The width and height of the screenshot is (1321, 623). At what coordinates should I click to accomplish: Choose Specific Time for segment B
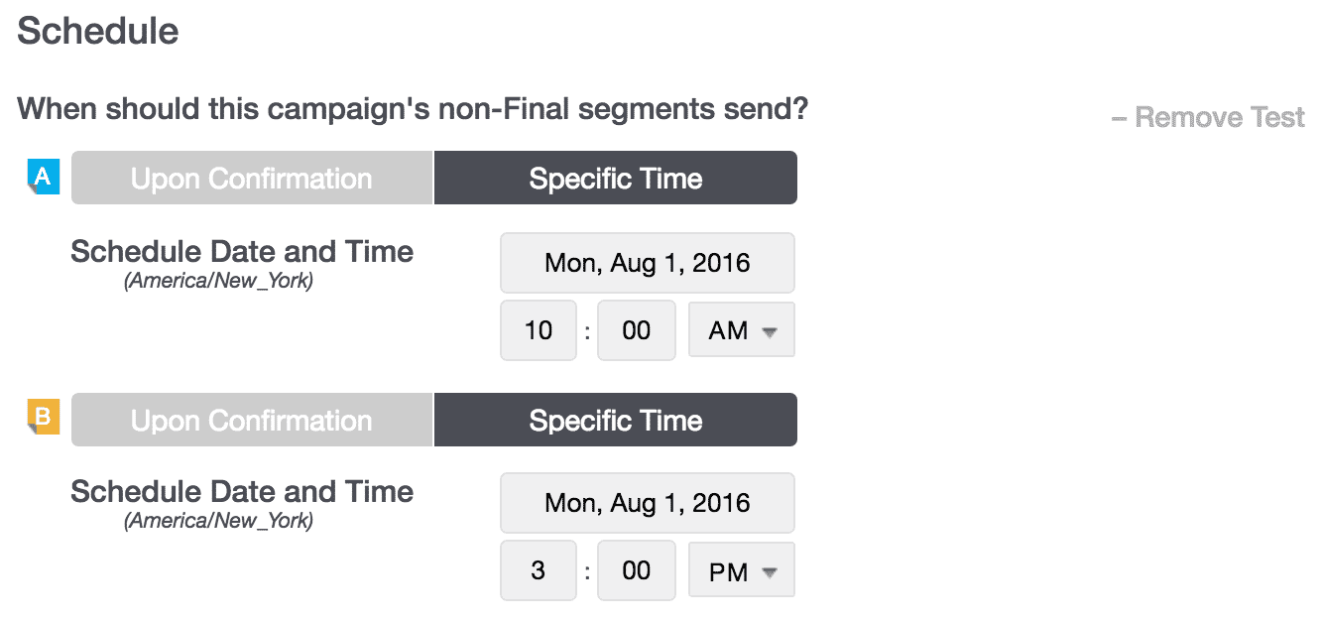click(x=615, y=420)
